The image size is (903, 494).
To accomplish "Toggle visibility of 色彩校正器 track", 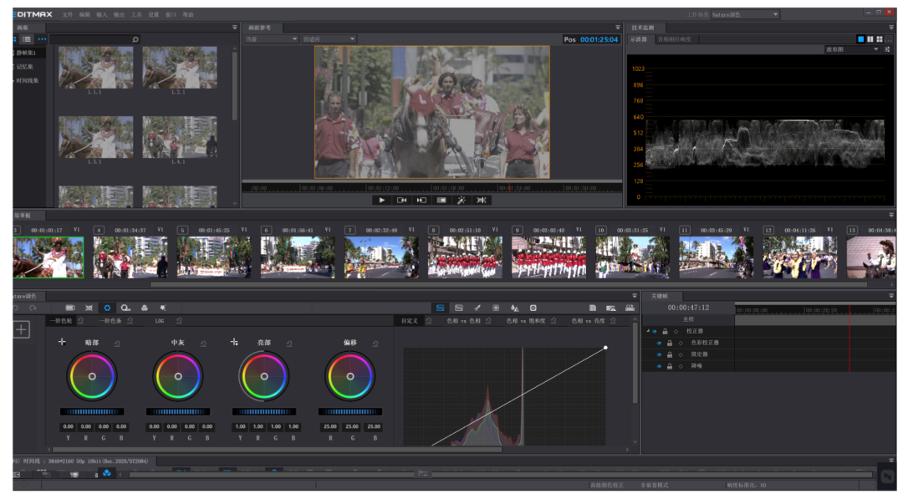I will click(659, 343).
